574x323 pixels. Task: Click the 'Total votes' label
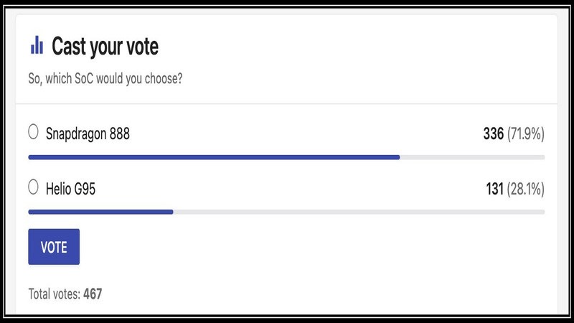coord(54,294)
